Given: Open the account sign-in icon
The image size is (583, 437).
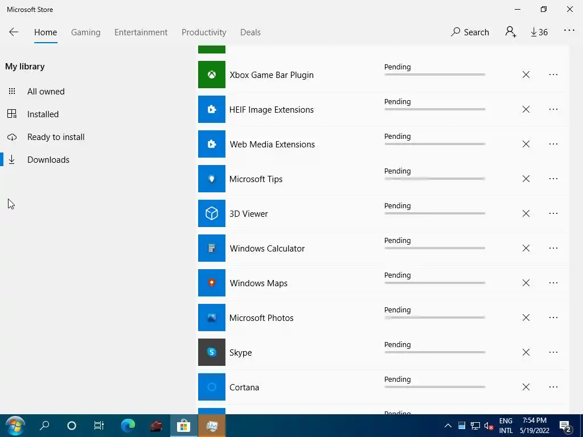Looking at the screenshot, I should point(511,32).
